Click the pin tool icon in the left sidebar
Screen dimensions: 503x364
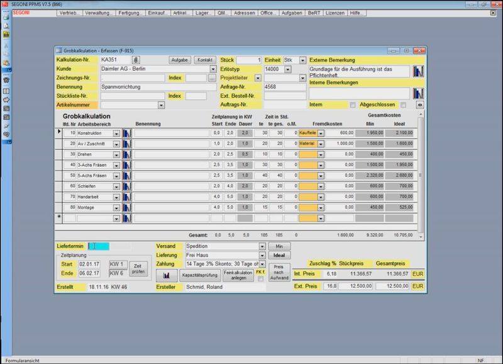click(x=6, y=126)
